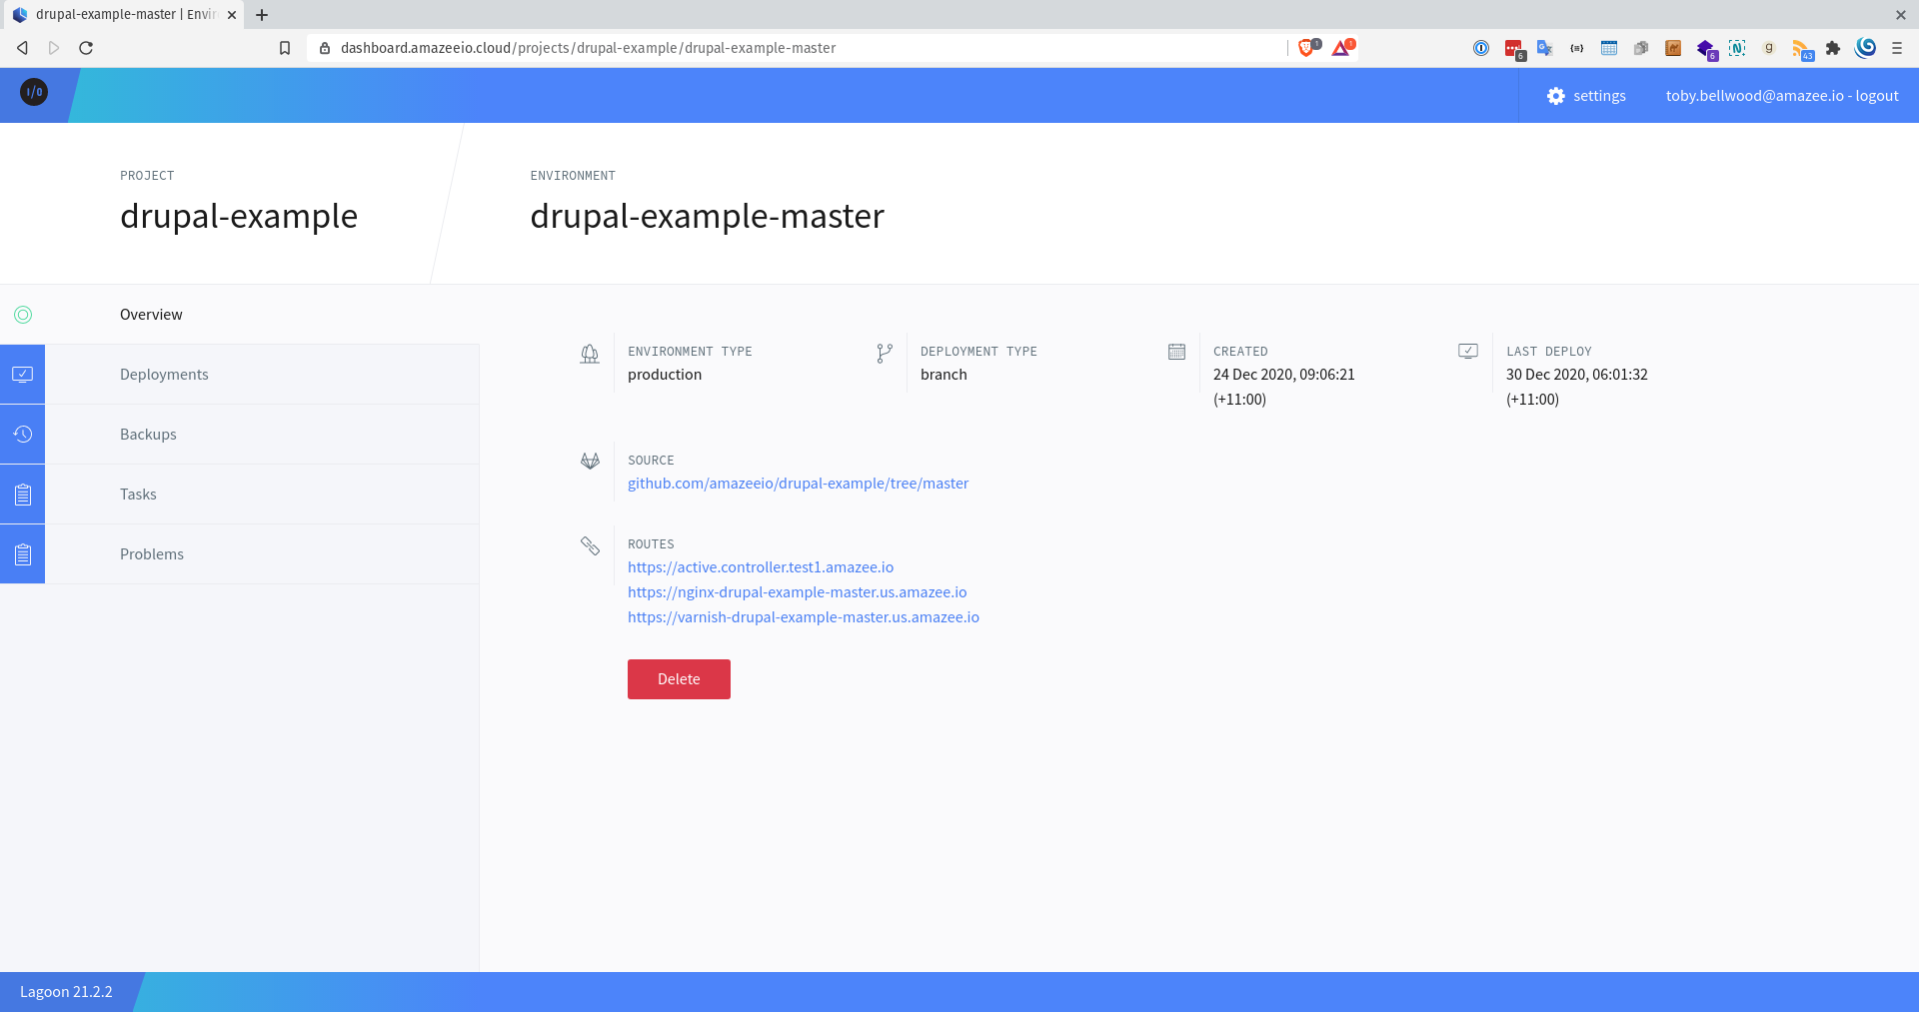1919x1012 pixels.
Task: Open the Google Translate extension icon
Action: 1545,48
